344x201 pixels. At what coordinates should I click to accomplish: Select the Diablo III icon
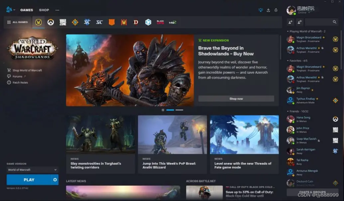[136, 22]
